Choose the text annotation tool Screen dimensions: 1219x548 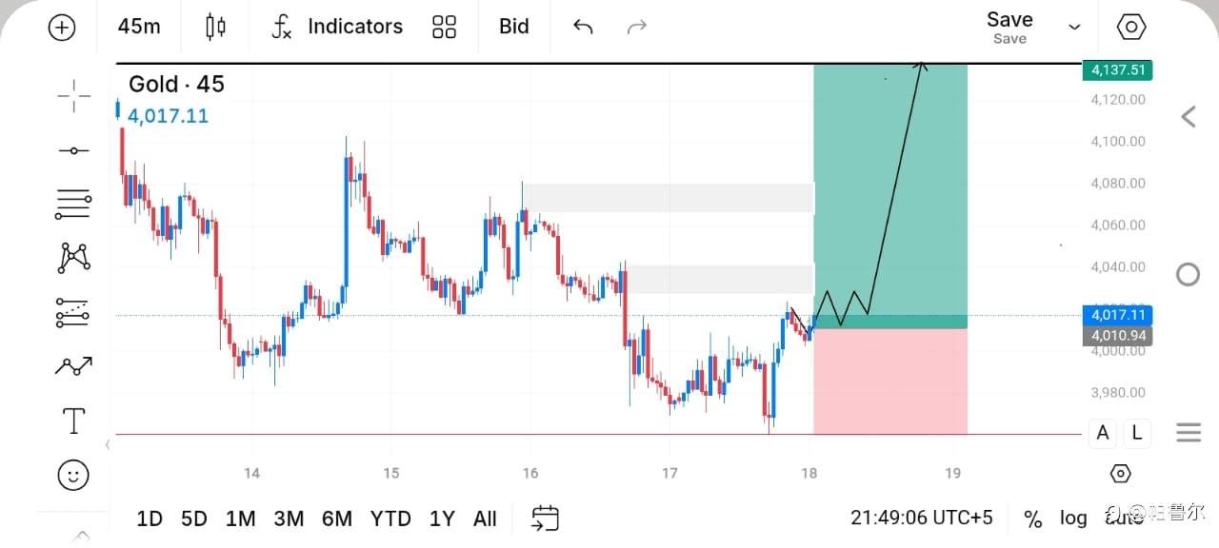pyautogui.click(x=73, y=421)
